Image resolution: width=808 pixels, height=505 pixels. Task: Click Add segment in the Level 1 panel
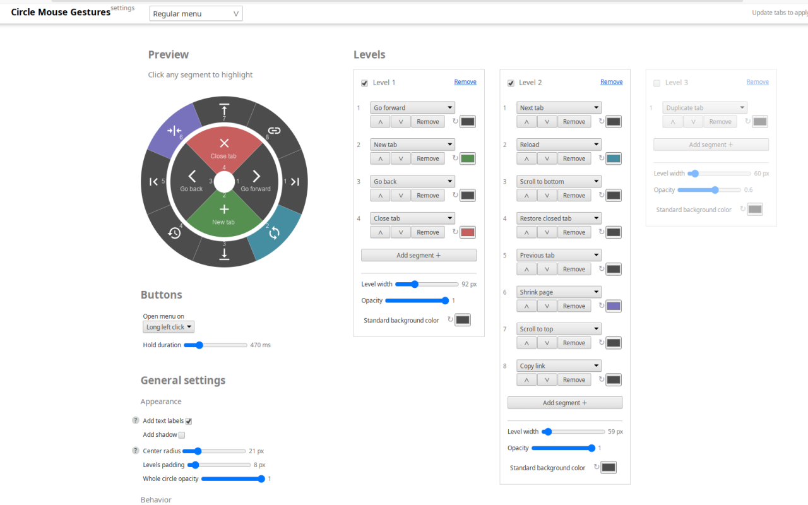[419, 254]
